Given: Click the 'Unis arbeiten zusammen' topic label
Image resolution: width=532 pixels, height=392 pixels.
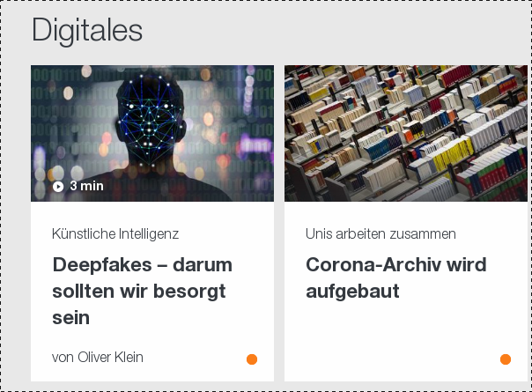Looking at the screenshot, I should click(x=381, y=233).
